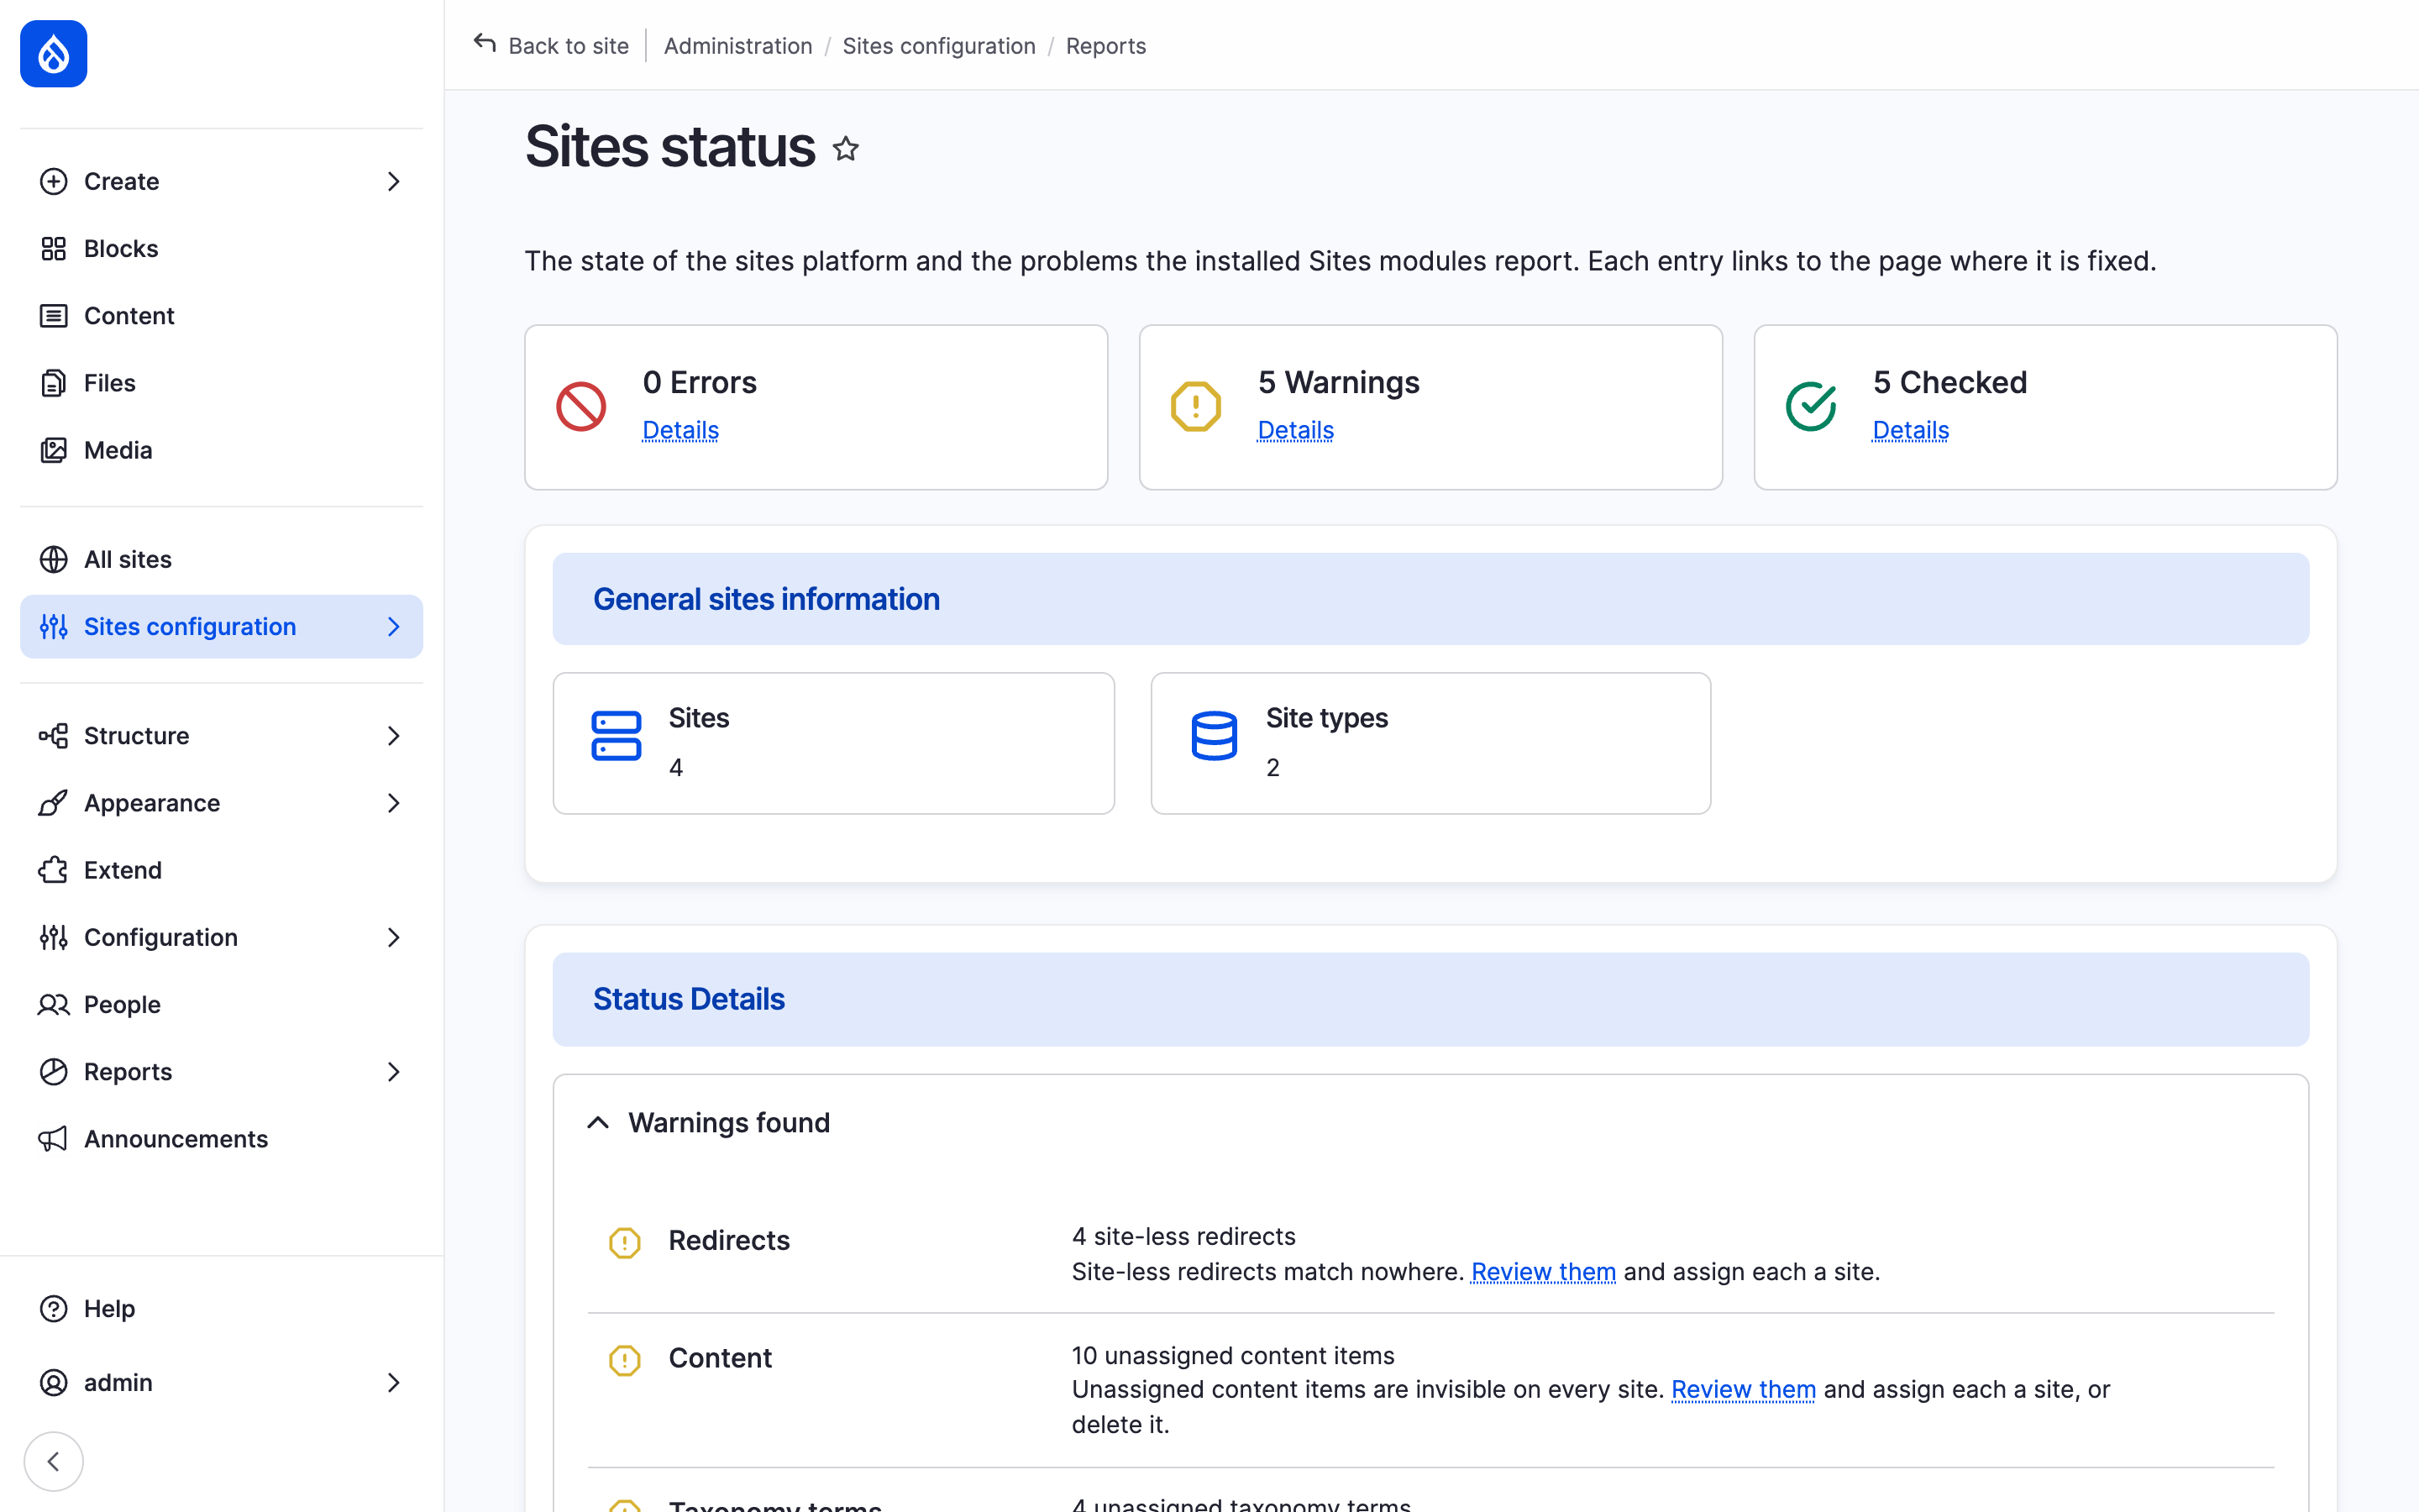Image resolution: width=2419 pixels, height=1512 pixels.
Task: Favorite this page with the star icon
Action: [x=846, y=149]
